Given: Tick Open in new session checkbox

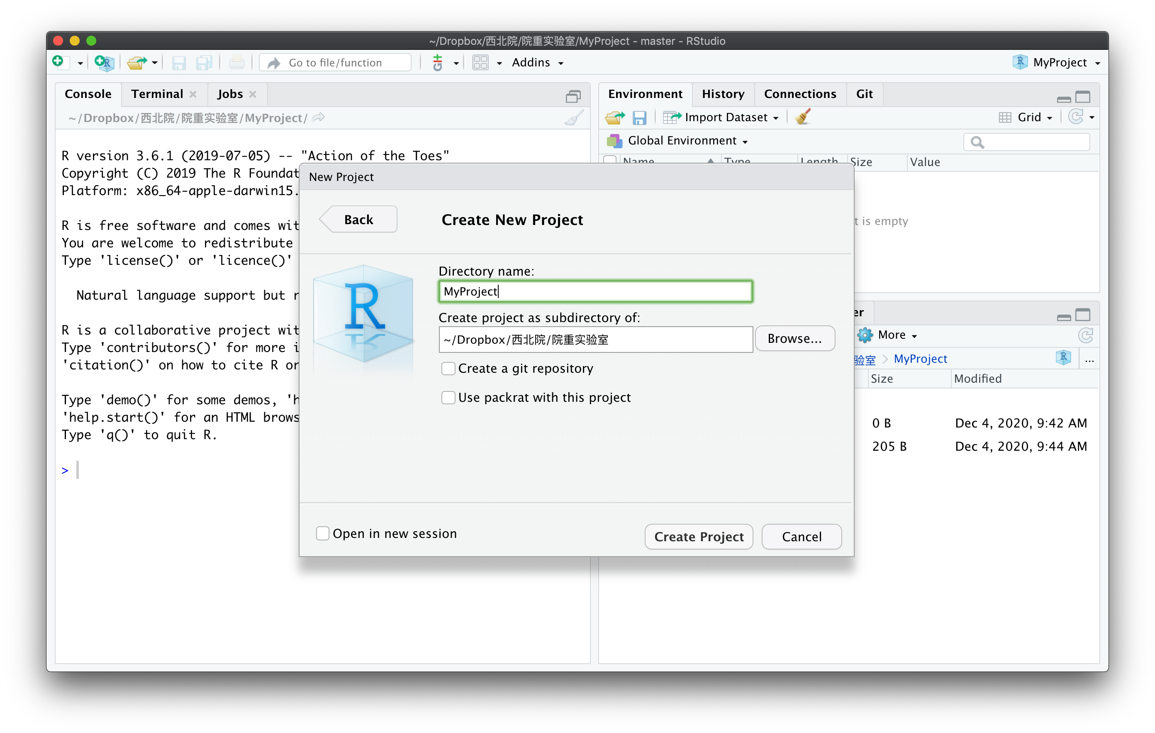Looking at the screenshot, I should click(323, 533).
